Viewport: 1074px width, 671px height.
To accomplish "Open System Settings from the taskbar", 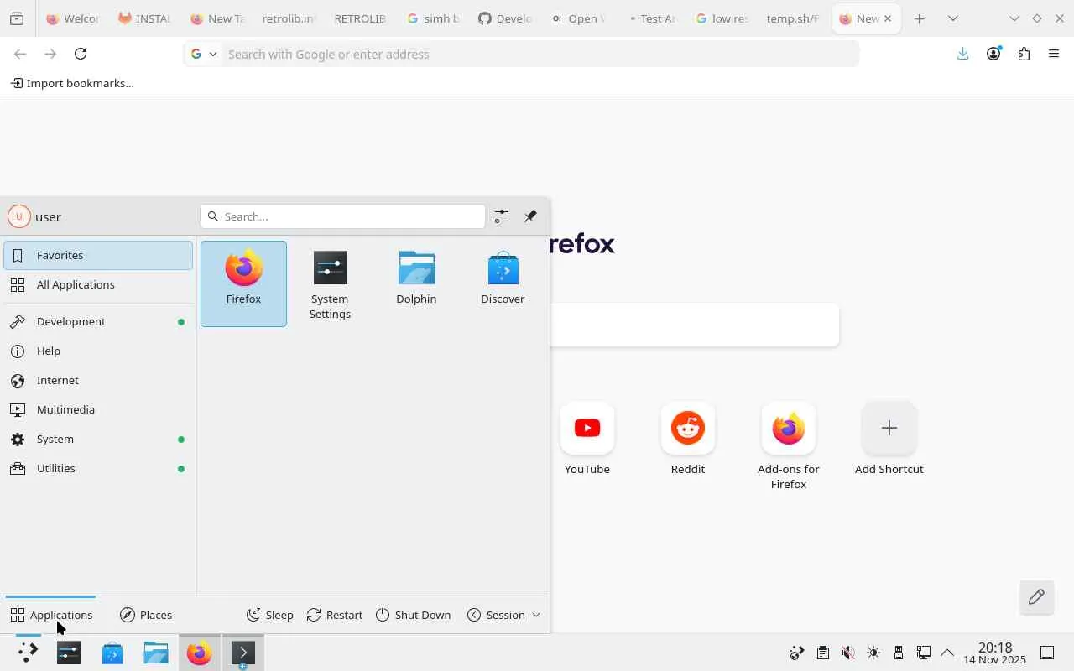I will pyautogui.click(x=69, y=653).
